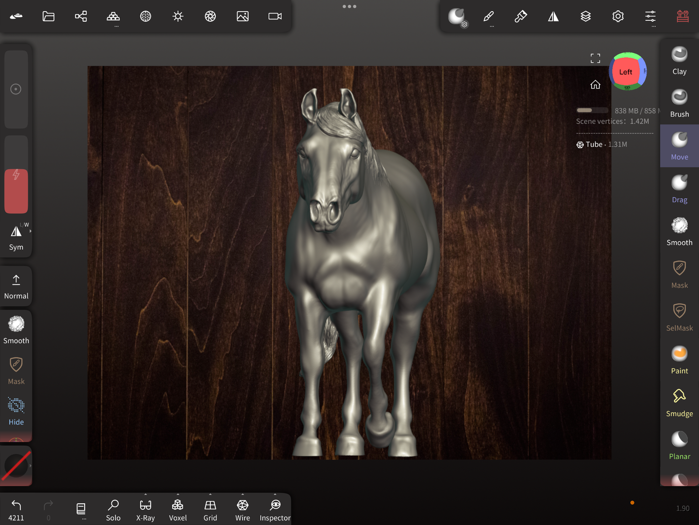699x525 pixels.
Task: Enable Solo mode
Action: coord(113,510)
